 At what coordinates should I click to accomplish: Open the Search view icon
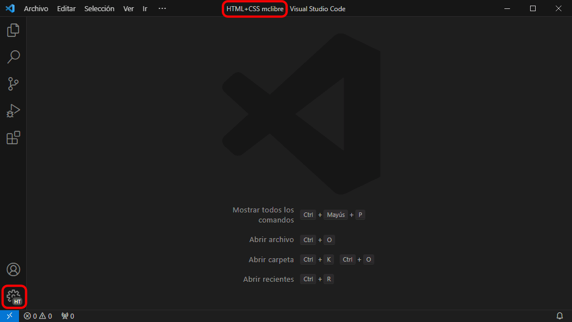pos(13,57)
